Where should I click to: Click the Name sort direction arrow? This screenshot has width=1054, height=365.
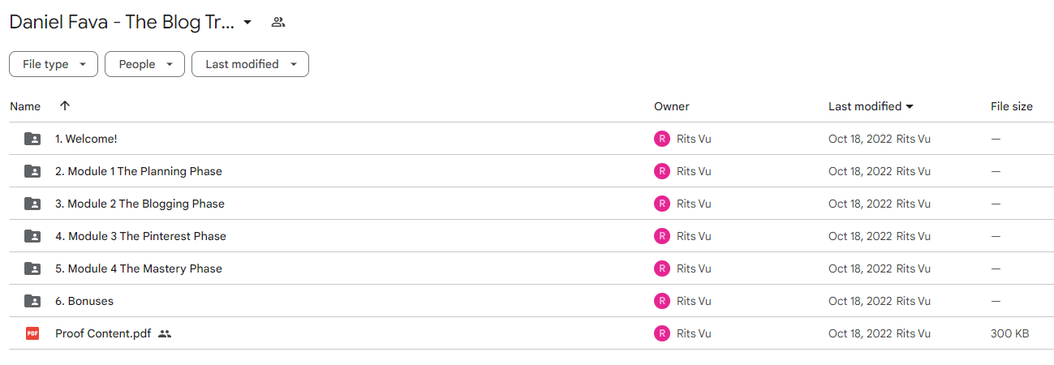pyautogui.click(x=65, y=106)
